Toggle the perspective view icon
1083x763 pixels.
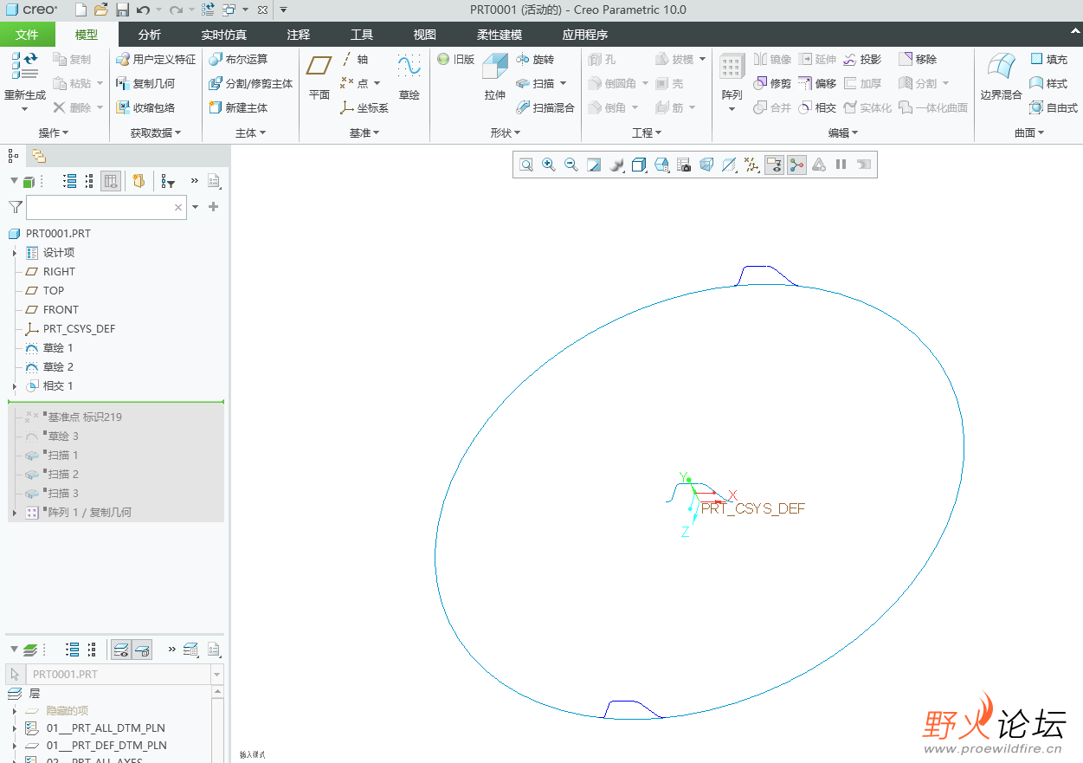click(706, 165)
